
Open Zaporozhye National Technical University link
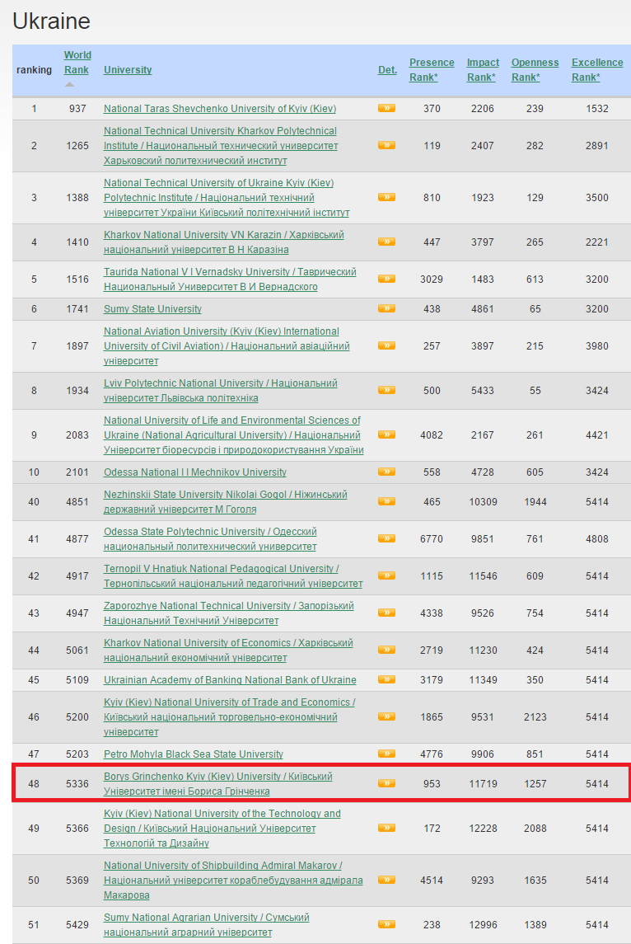tap(228, 613)
